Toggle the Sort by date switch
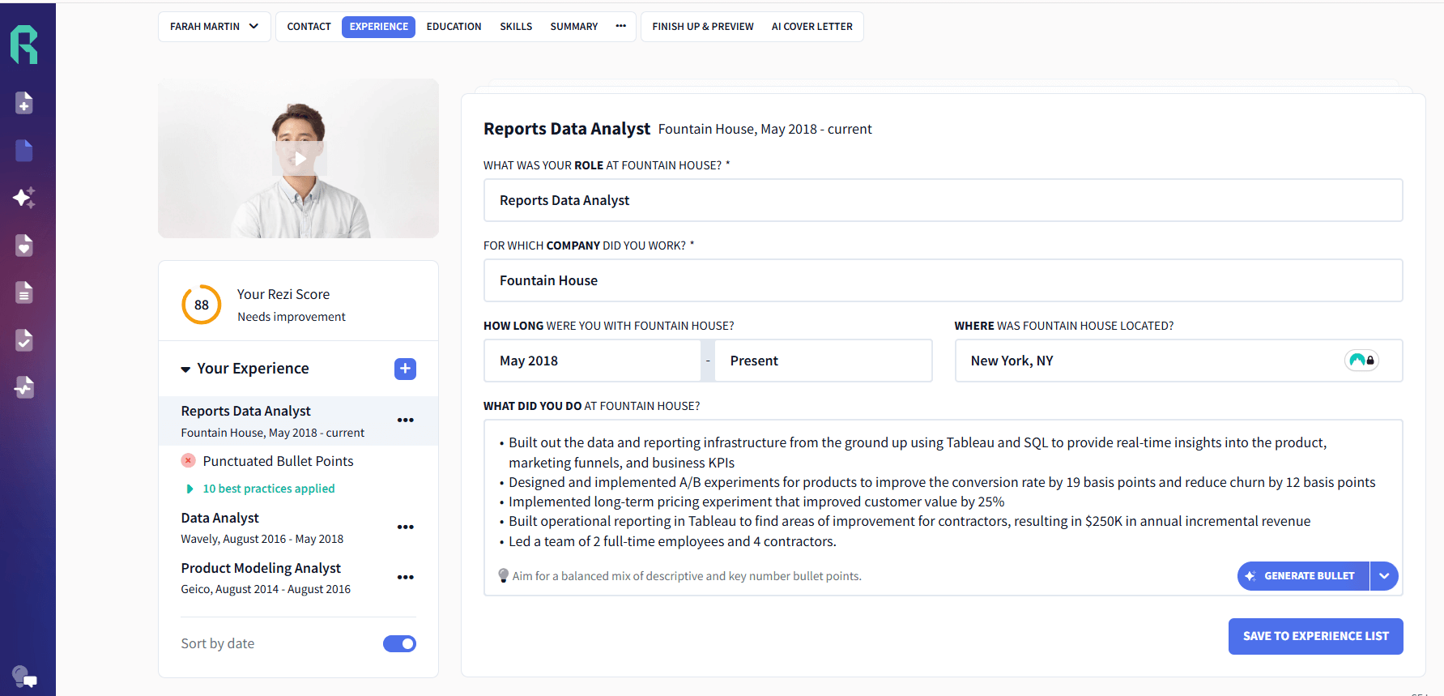1444x696 pixels. [399, 643]
